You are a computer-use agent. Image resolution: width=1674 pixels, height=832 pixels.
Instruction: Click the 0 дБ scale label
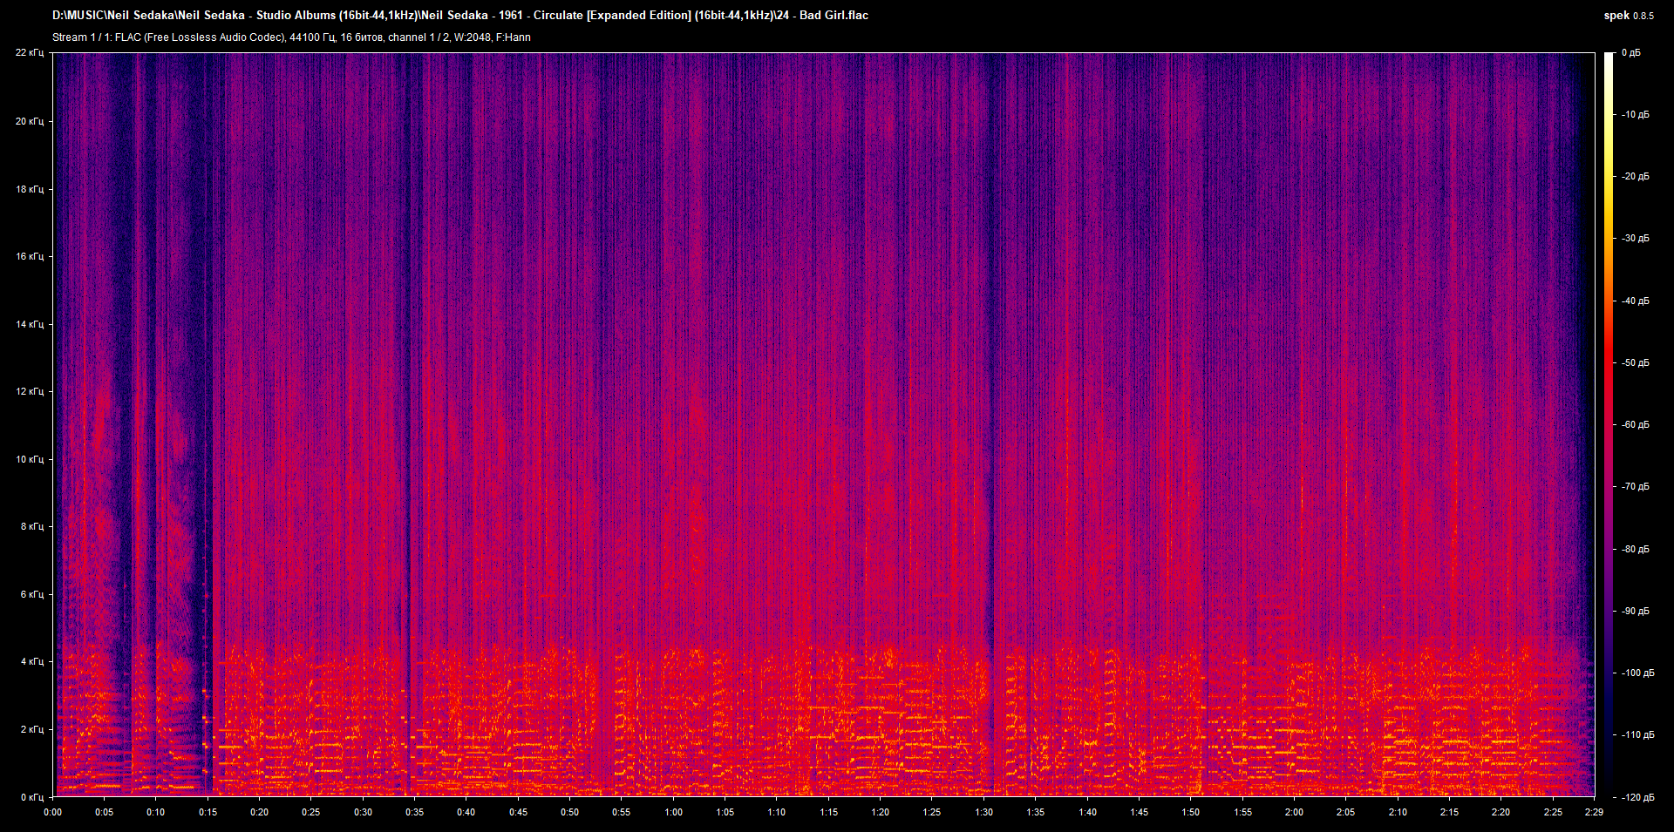pos(1630,52)
